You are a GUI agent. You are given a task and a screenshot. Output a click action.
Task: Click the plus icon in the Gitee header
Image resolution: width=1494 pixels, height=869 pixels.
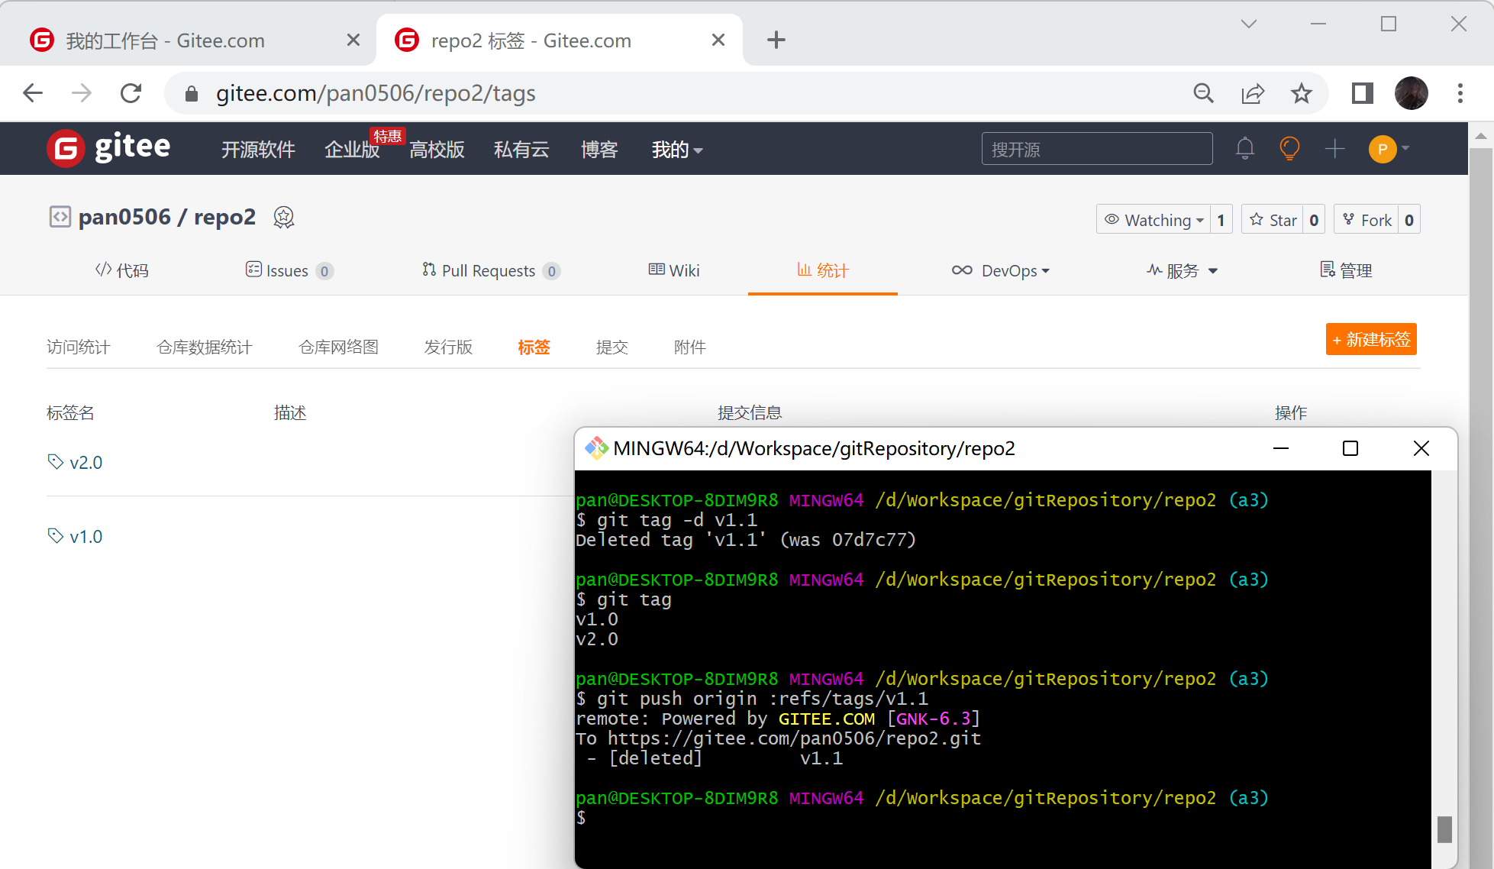pos(1334,148)
